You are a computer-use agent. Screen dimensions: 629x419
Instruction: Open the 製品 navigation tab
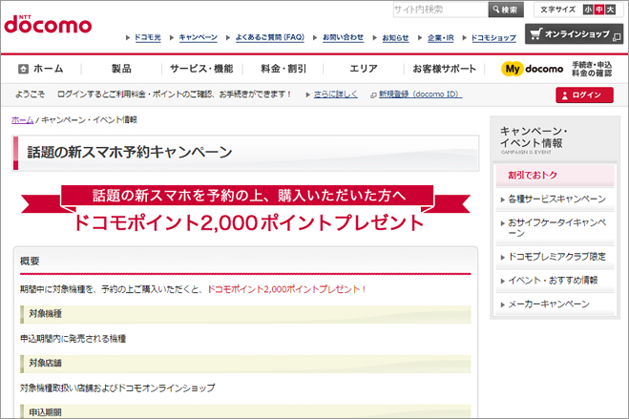click(x=121, y=69)
